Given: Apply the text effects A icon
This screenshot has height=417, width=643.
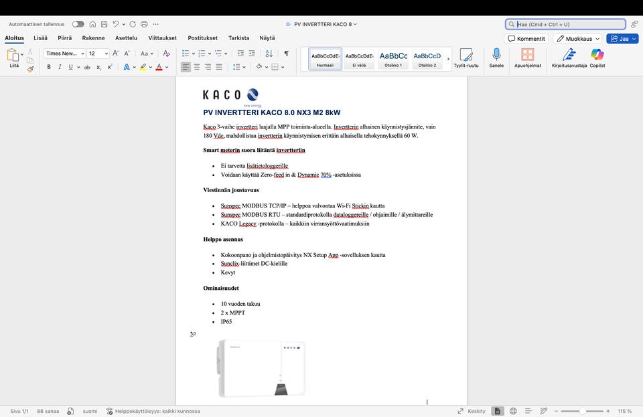Looking at the screenshot, I should (x=127, y=67).
